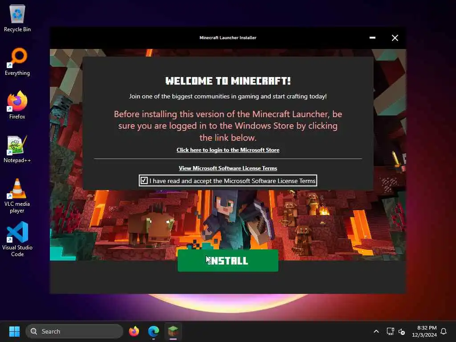Select the Firefox desktop shortcut
The image size is (456, 342).
click(17, 105)
